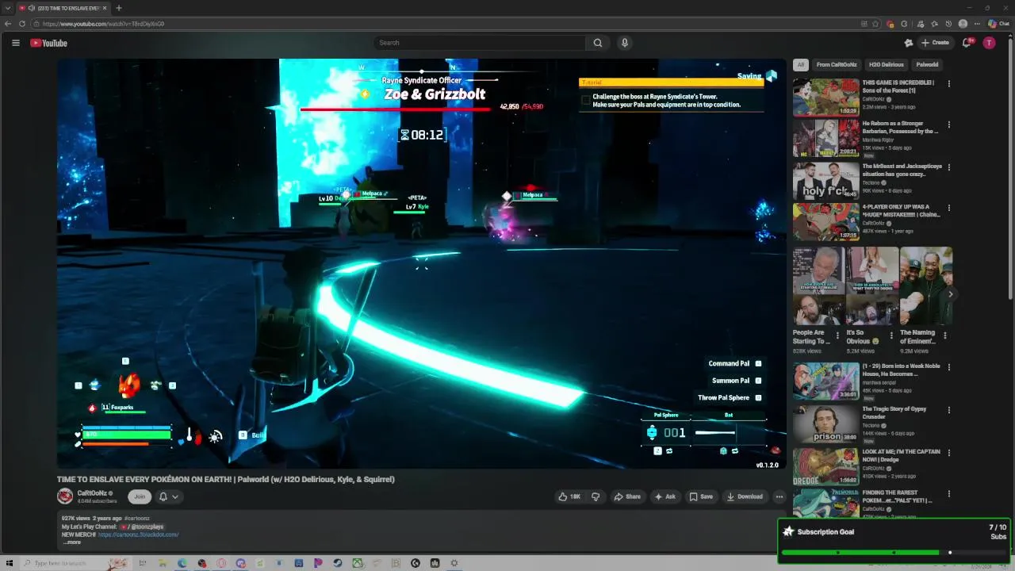Open the 'holy f*ck' MrBeast video thumbnail

tap(826, 179)
